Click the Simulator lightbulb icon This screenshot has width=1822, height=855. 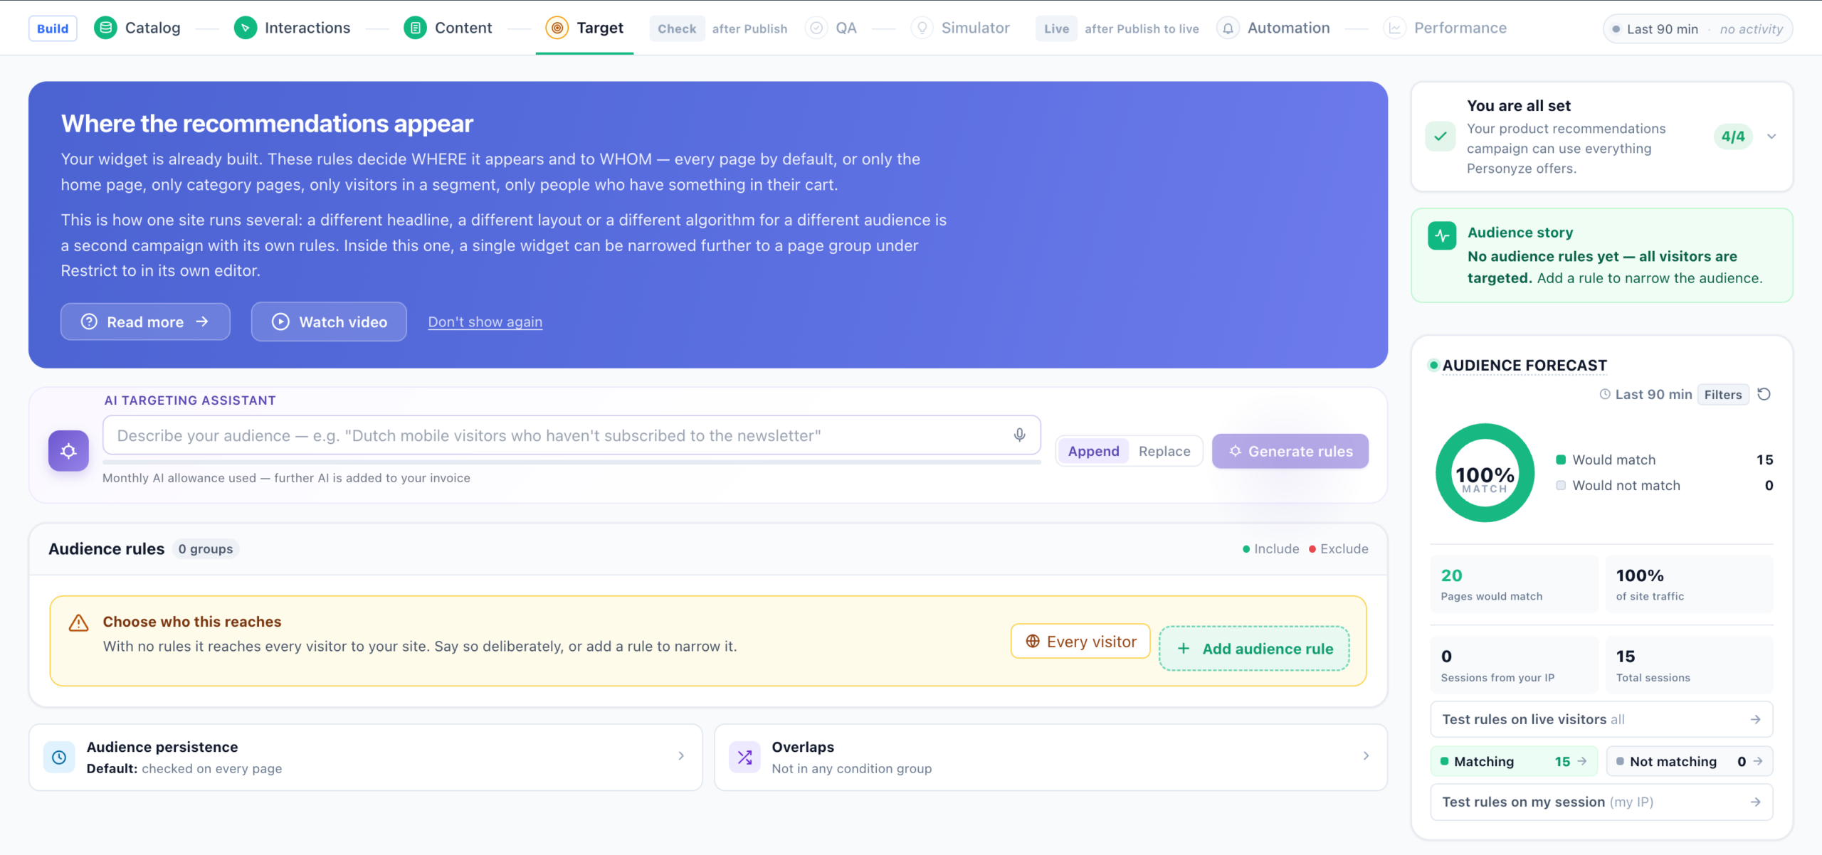[922, 28]
